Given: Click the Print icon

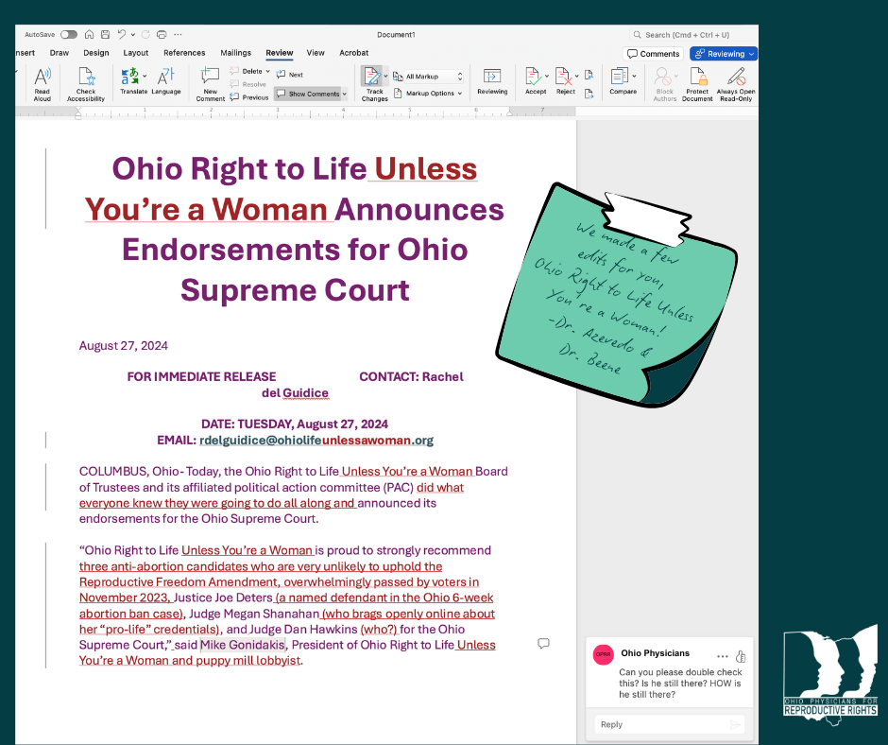Looking at the screenshot, I should pyautogui.click(x=162, y=35).
